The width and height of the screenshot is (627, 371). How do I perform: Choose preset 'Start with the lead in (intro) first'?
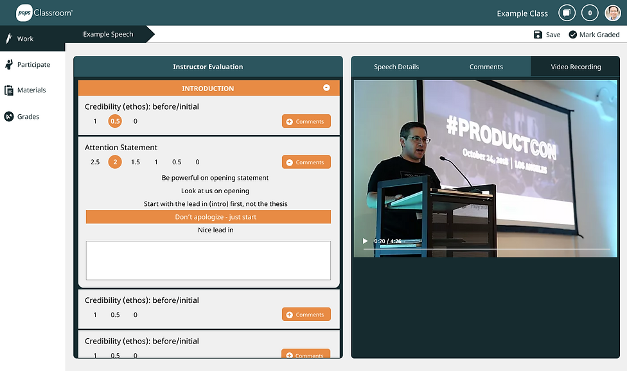(x=215, y=203)
